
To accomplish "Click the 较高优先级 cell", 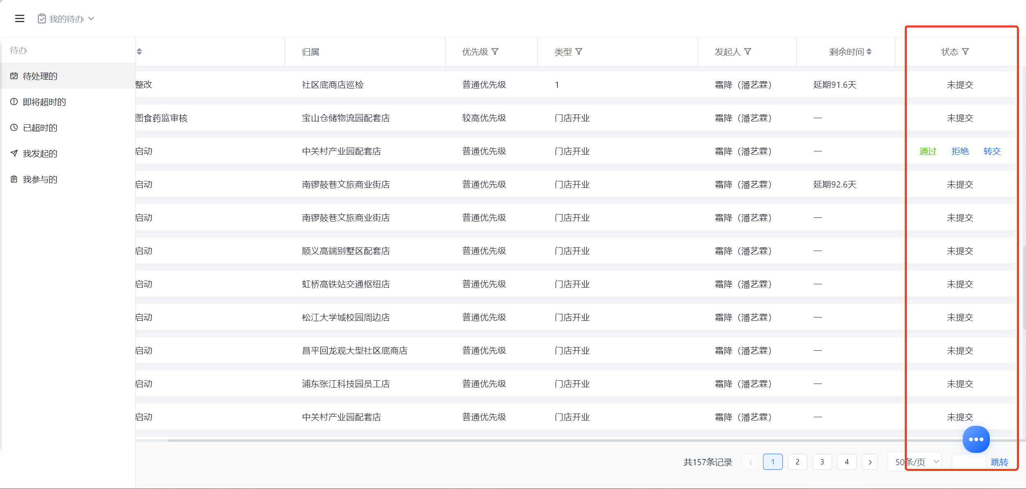I will click(x=484, y=118).
